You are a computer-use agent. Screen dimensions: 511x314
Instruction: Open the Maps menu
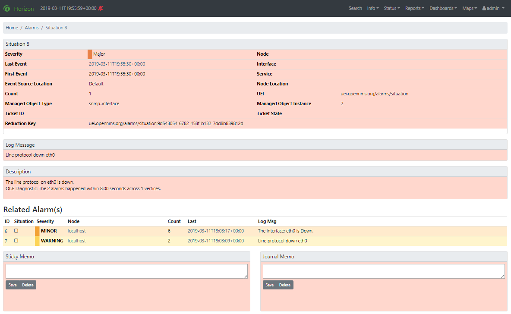coord(469,8)
